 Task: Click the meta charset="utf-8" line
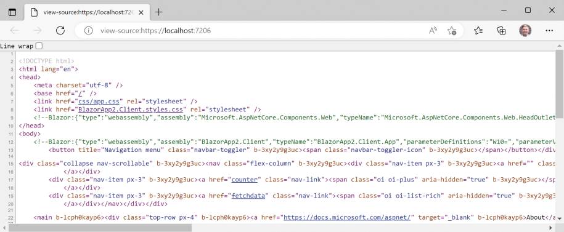(x=78, y=85)
